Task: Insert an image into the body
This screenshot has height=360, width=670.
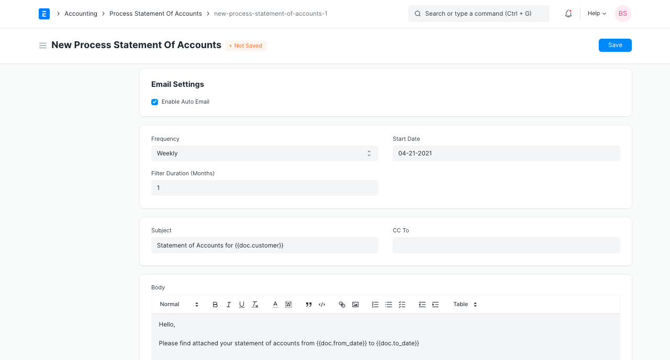Action: (355, 304)
